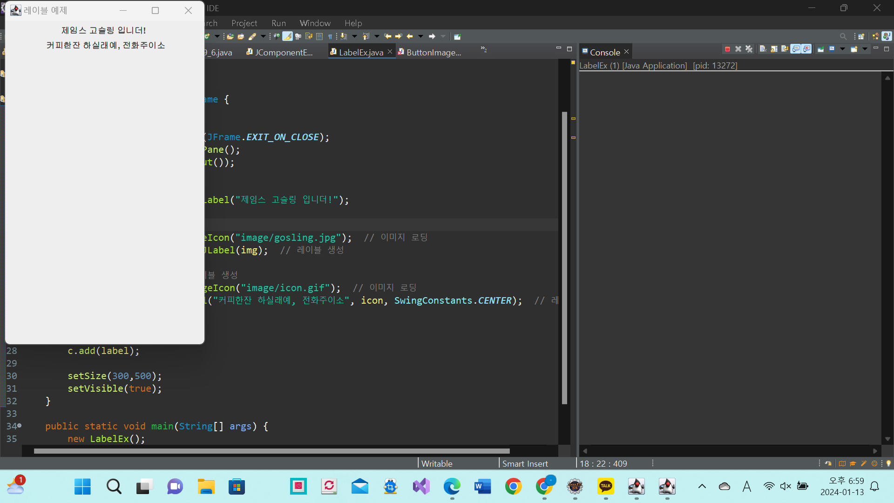Screen dimensions: 894x503
Task: Click the Search icon at toolbar right
Action: tap(843, 36)
